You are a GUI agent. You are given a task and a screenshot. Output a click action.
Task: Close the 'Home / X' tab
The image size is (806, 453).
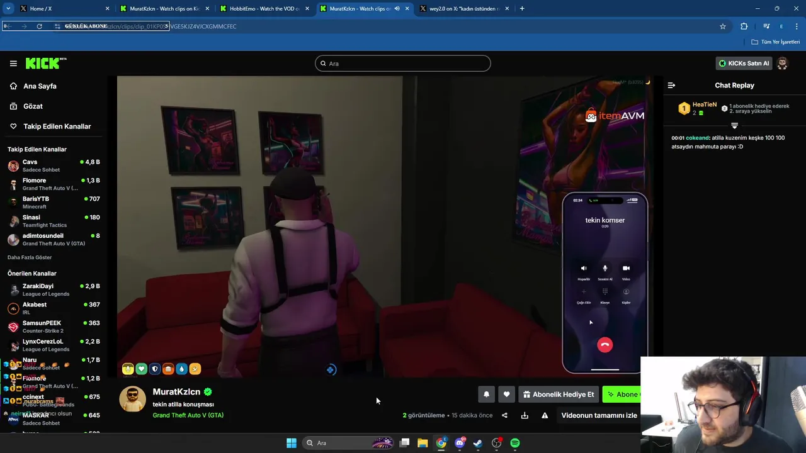click(107, 8)
